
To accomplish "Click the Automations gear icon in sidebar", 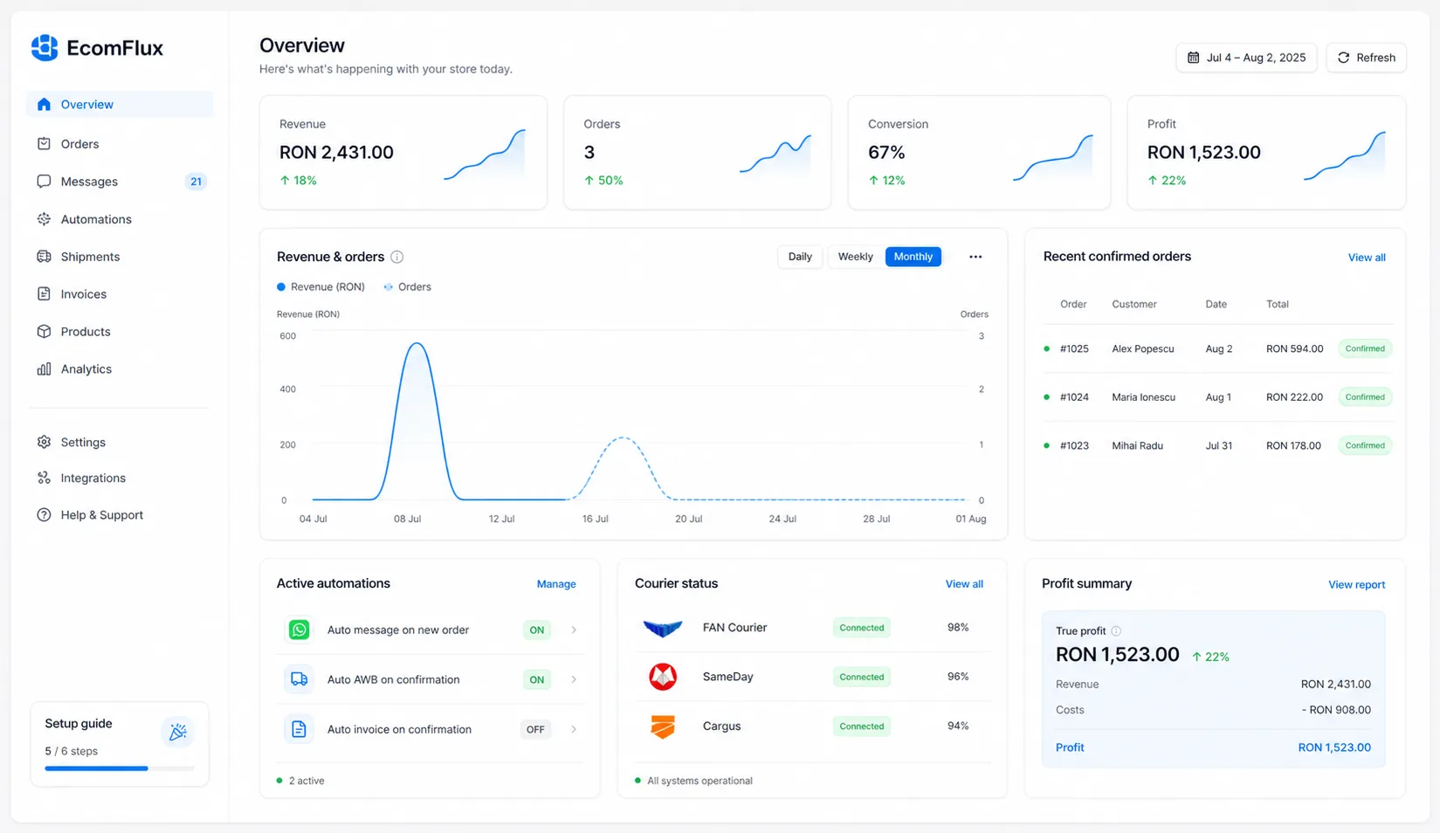I will [44, 219].
